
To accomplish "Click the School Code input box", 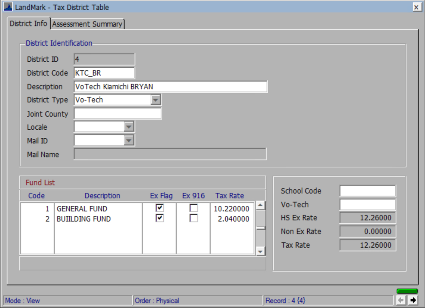I will pyautogui.click(x=367, y=191).
